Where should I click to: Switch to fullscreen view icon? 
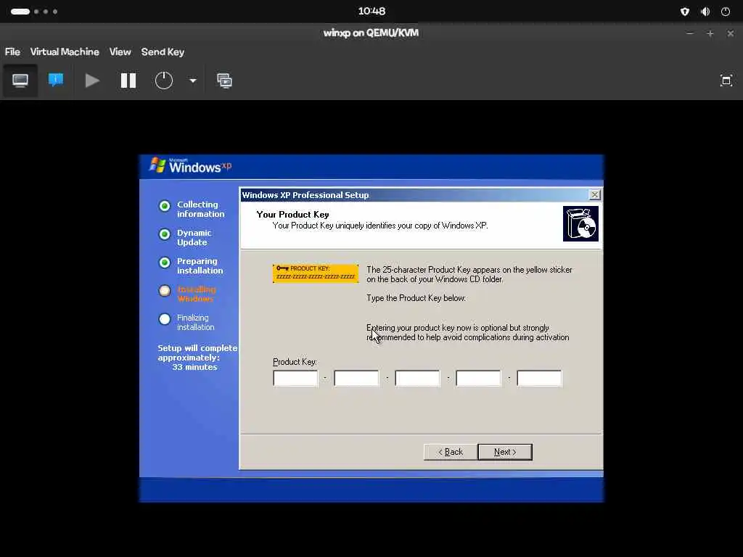[x=726, y=81]
